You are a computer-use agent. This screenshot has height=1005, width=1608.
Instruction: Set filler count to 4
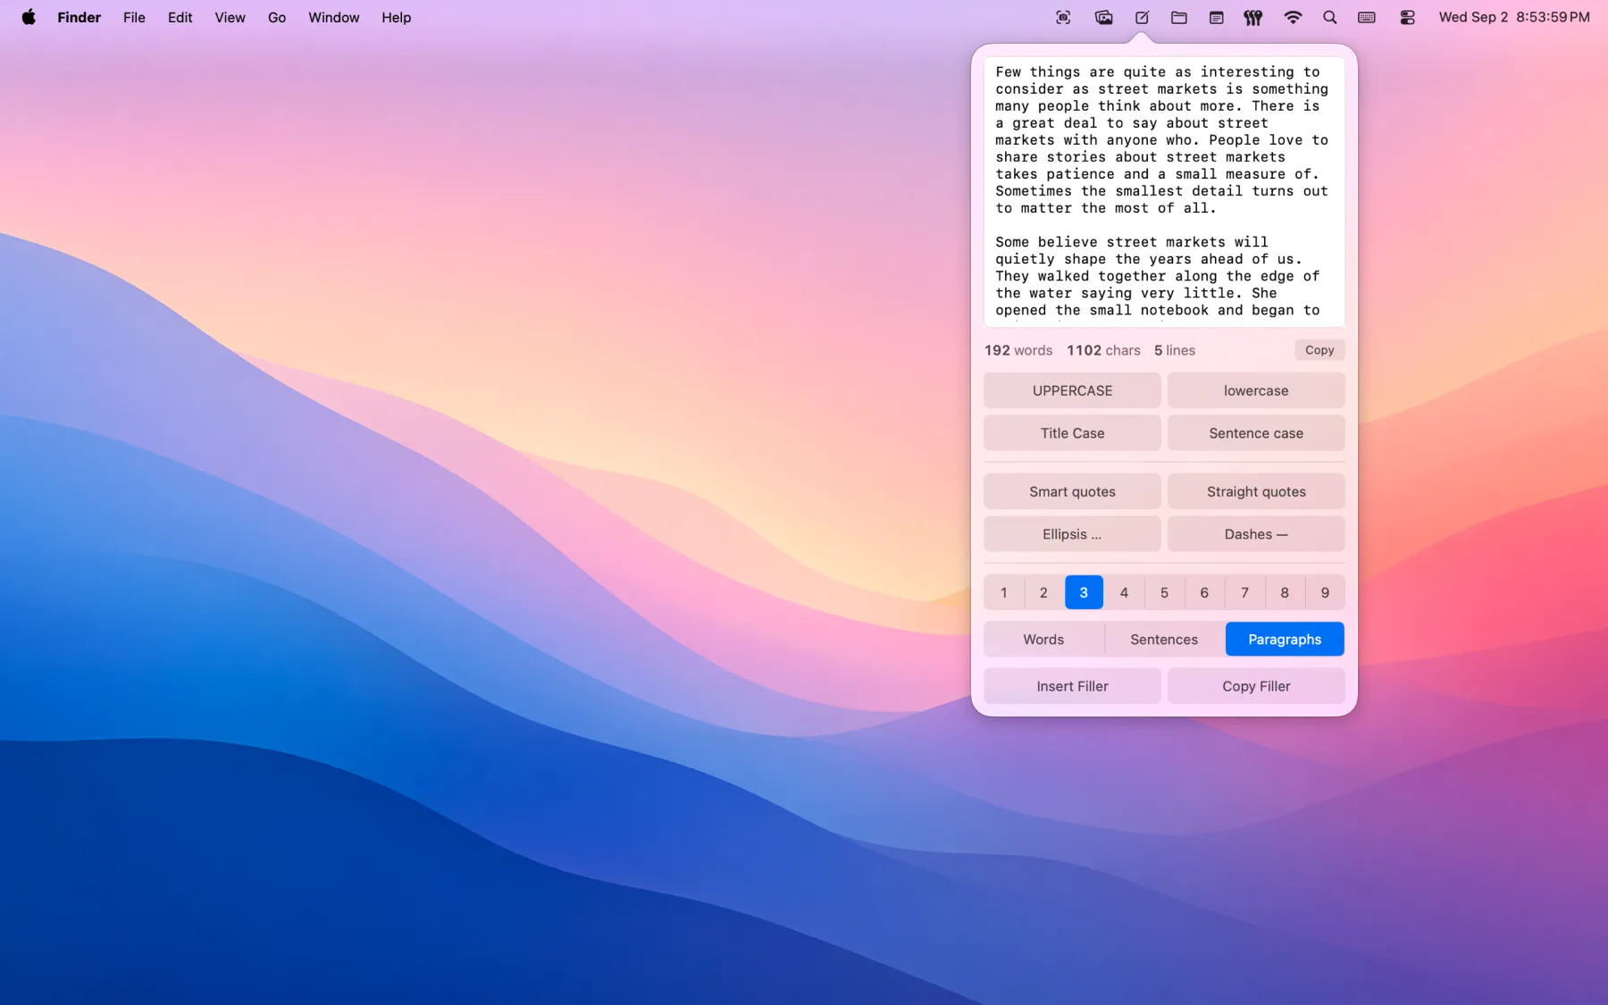pyautogui.click(x=1124, y=592)
